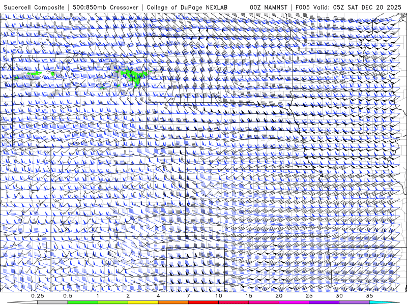The width and height of the screenshot is (407, 305).
Task: Click the "30" colorbar value label
Action: pyautogui.click(x=339, y=296)
